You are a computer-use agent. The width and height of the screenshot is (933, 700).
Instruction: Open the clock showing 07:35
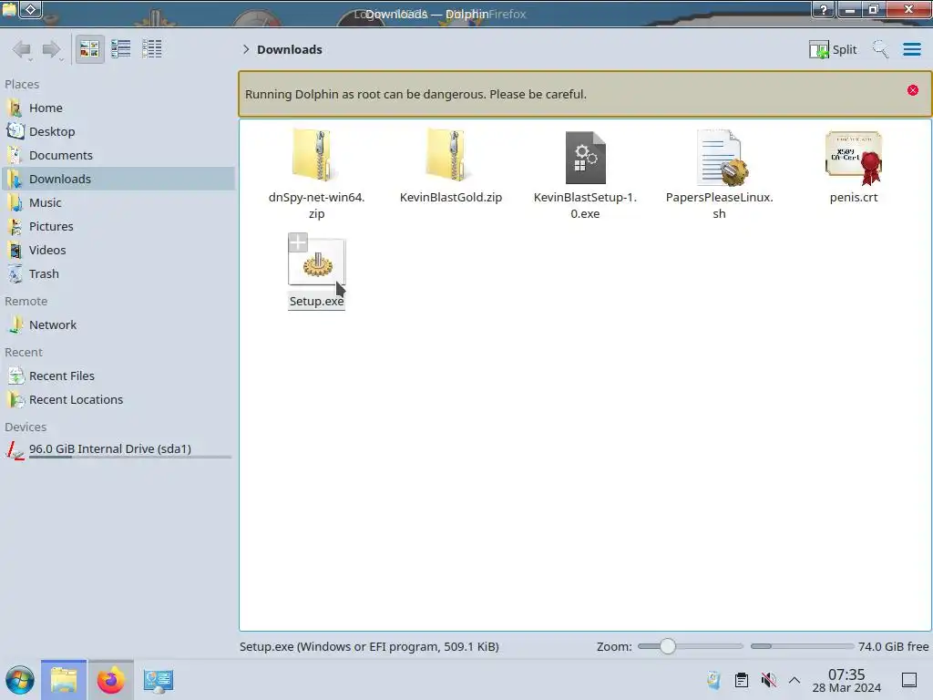[x=846, y=680]
